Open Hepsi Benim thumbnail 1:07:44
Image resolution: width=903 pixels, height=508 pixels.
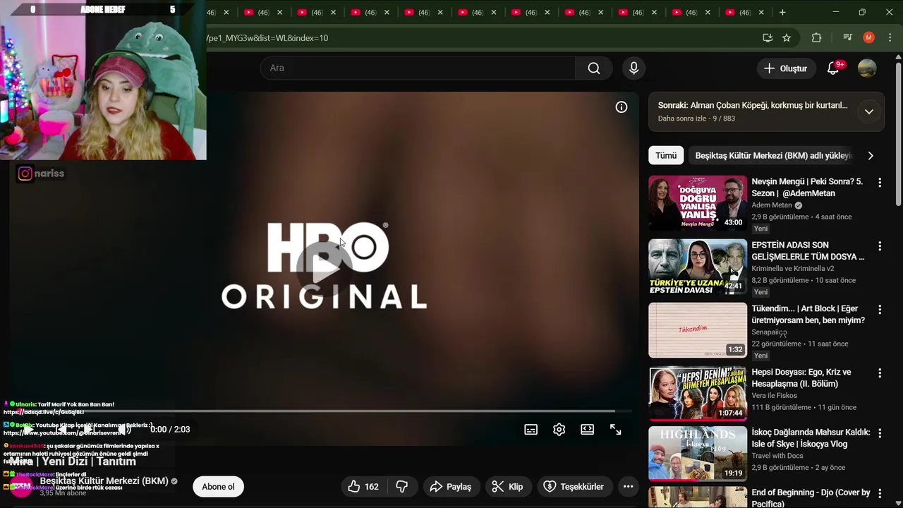[x=698, y=394]
